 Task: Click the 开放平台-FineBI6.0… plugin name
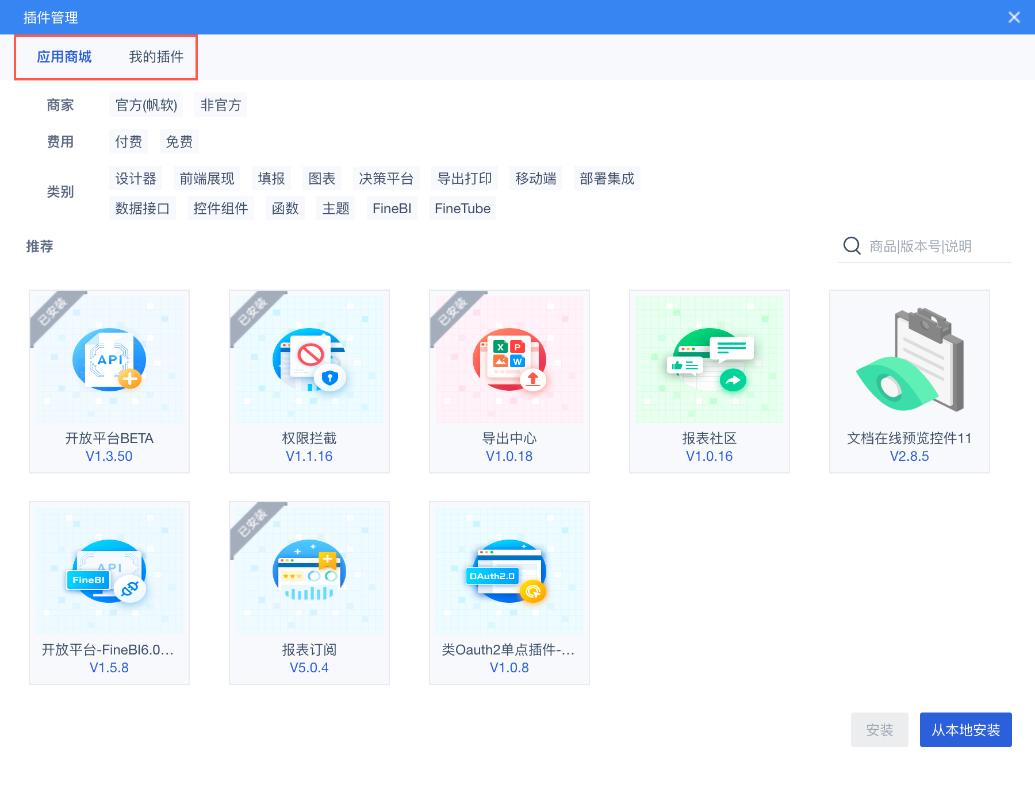pos(108,650)
